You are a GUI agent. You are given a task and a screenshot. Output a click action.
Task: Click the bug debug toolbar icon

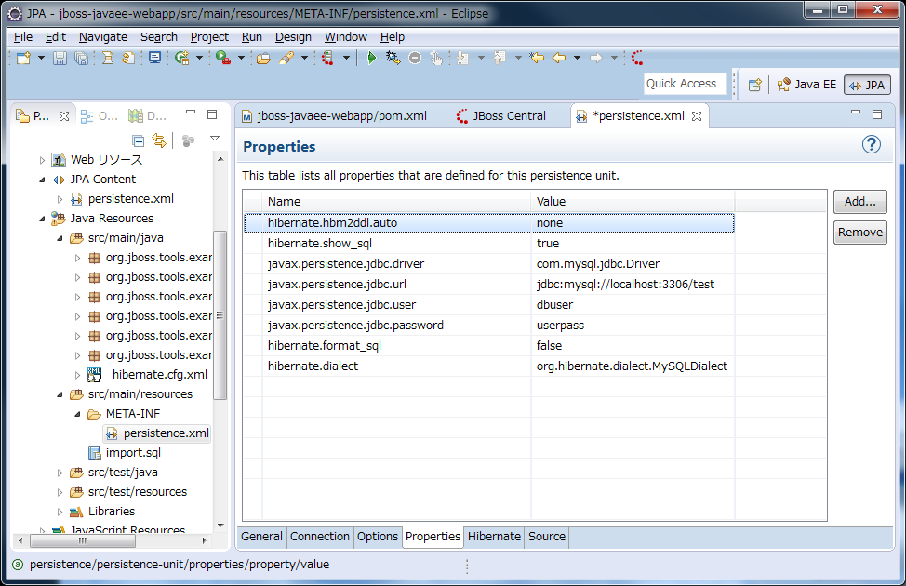393,58
